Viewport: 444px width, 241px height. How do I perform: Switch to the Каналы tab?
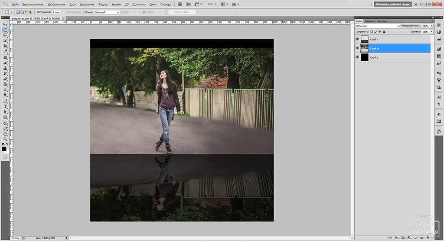pyautogui.click(x=369, y=21)
